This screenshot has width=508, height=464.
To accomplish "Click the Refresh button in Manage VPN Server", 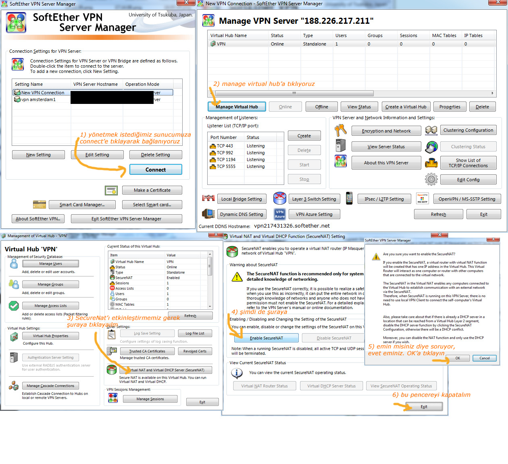I will [x=438, y=214].
